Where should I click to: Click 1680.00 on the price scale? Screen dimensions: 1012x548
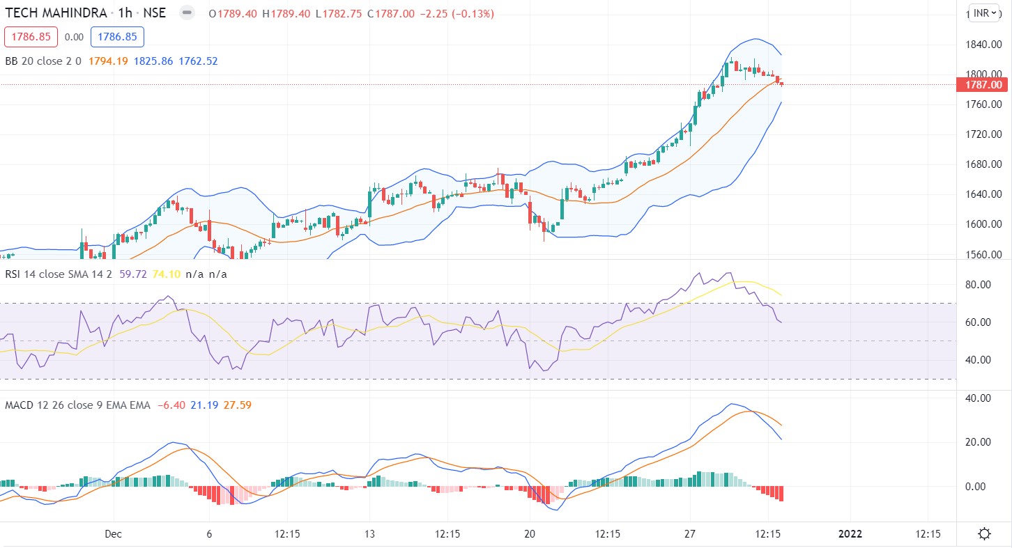(986, 164)
